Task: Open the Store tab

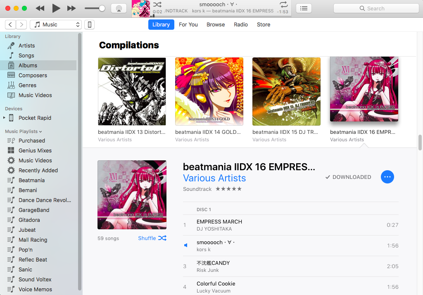Action: tap(264, 24)
